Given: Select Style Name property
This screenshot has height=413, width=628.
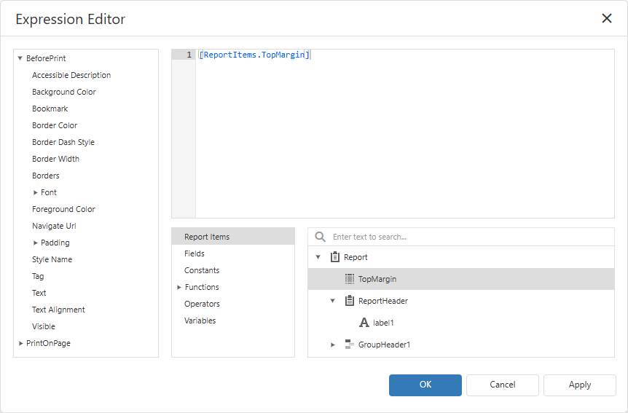Looking at the screenshot, I should (52, 259).
